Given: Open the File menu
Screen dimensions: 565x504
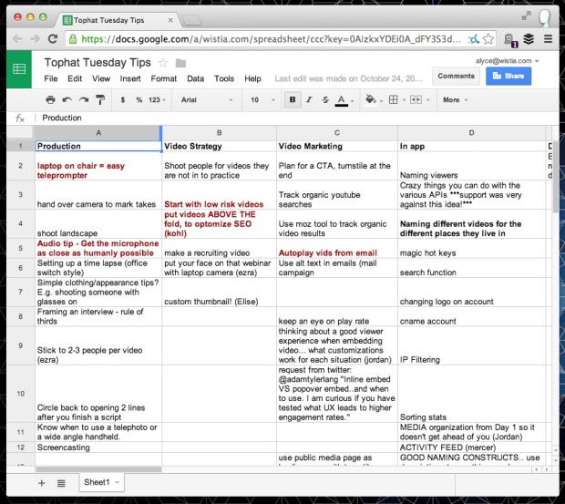Looking at the screenshot, I should pos(50,78).
